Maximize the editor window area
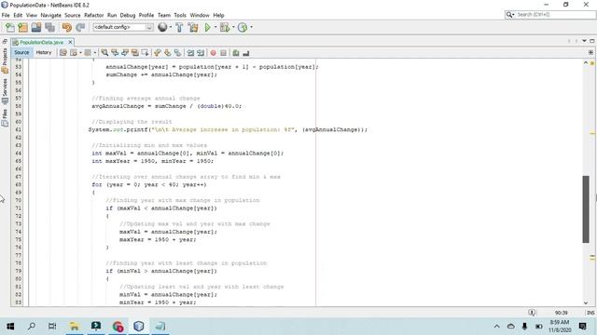Screen dimensions: 597x335 click(592, 41)
